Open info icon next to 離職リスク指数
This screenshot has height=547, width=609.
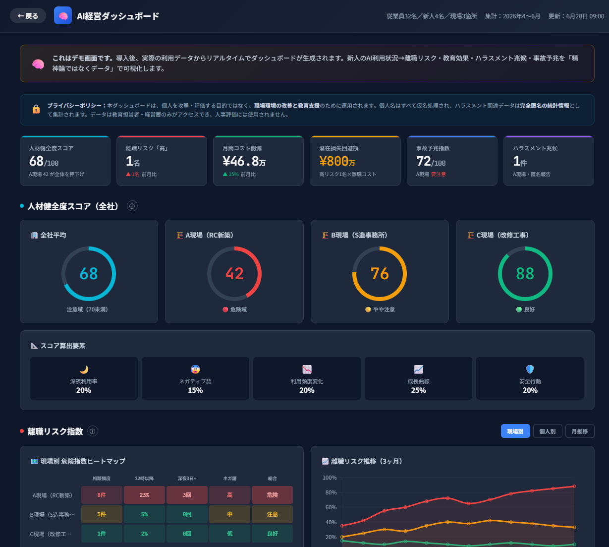coord(93,431)
